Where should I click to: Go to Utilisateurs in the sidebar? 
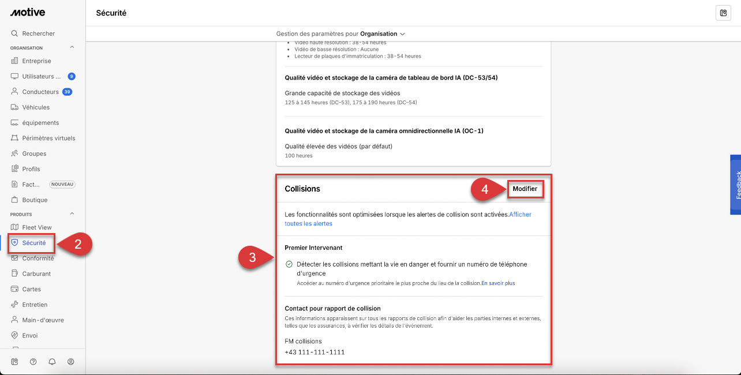tap(43, 76)
